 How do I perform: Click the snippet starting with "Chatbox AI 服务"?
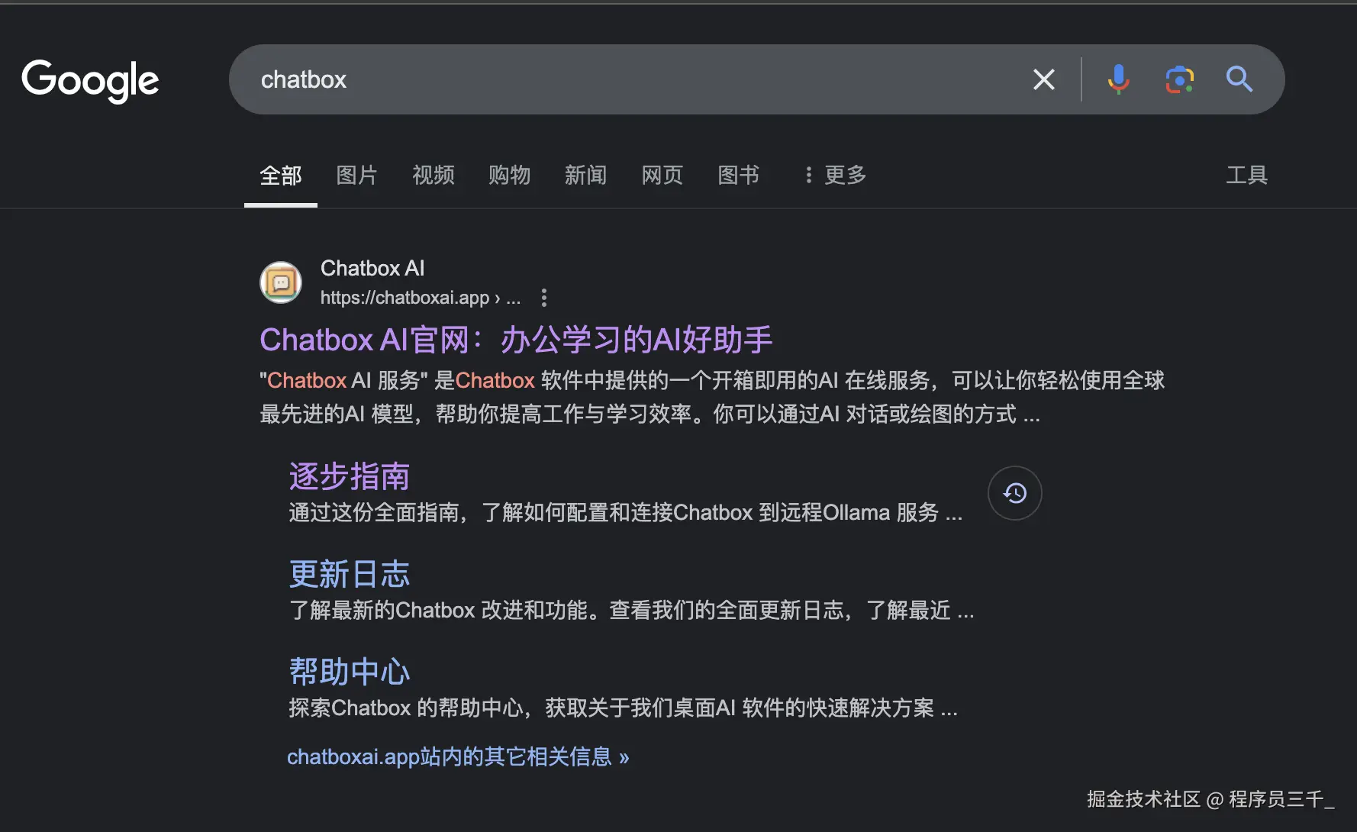[712, 397]
